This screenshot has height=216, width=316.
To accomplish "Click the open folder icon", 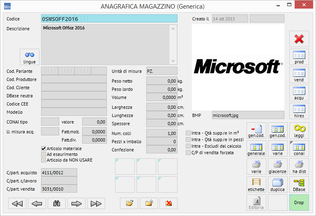I will pos(129,203).
